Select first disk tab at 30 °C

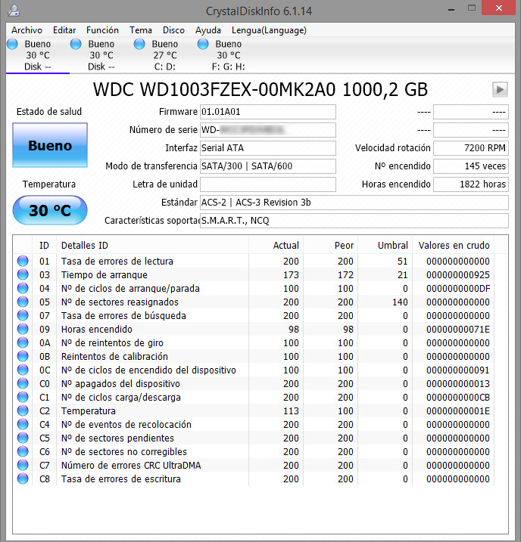37,55
